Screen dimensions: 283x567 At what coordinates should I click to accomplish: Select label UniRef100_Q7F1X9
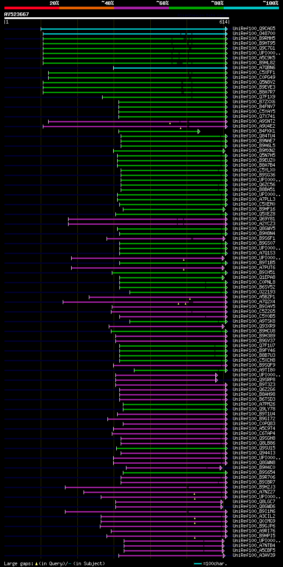(253, 97)
